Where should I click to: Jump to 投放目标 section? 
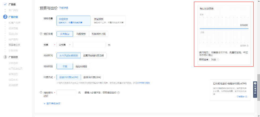[x=13, y=34]
